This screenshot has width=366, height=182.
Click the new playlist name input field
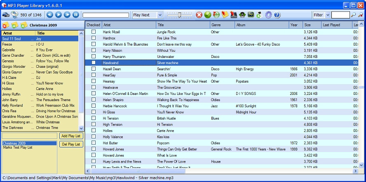[29, 136]
